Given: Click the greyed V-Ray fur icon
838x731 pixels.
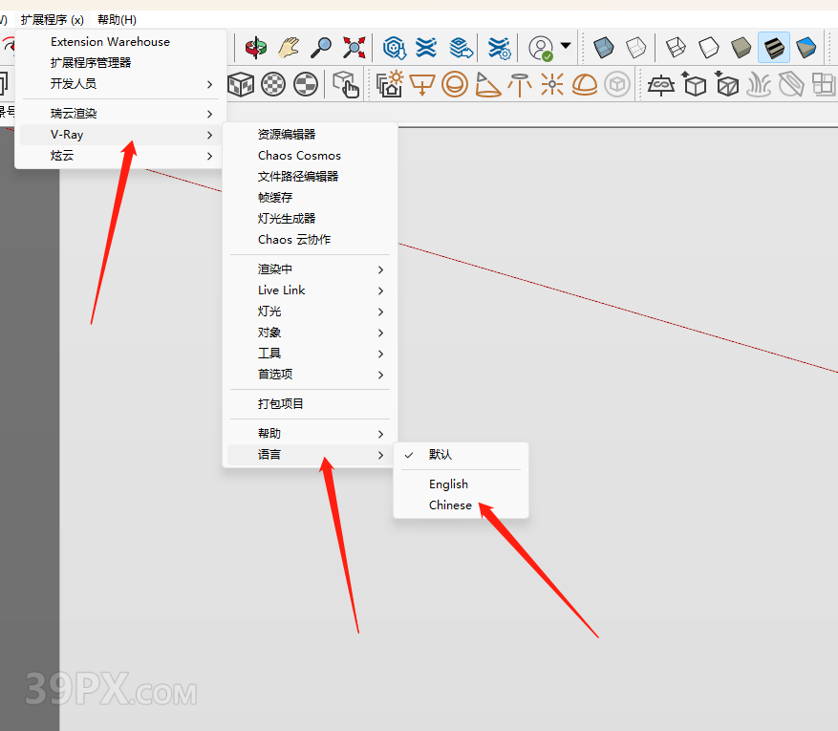Looking at the screenshot, I should 759,84.
